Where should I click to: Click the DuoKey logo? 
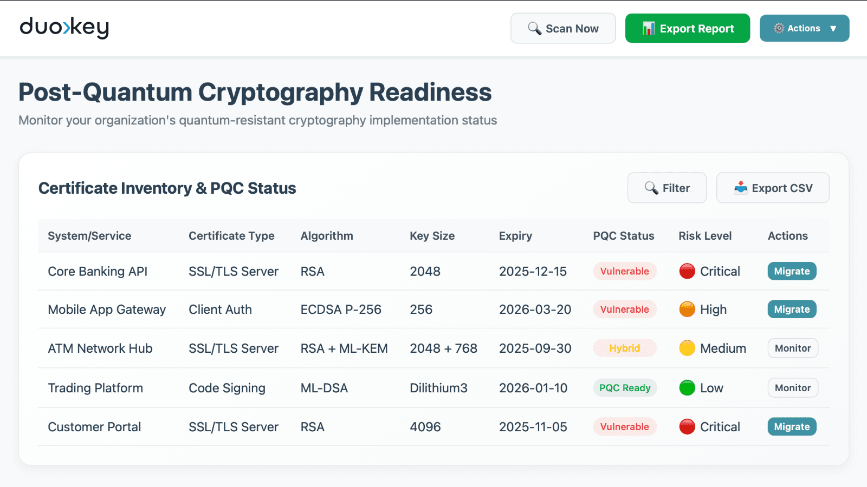(64, 28)
